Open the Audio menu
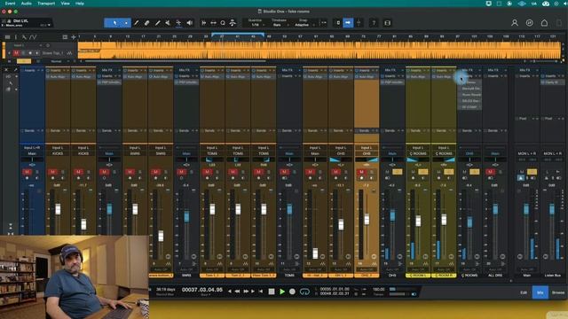568x319 pixels. pyautogui.click(x=27, y=4)
